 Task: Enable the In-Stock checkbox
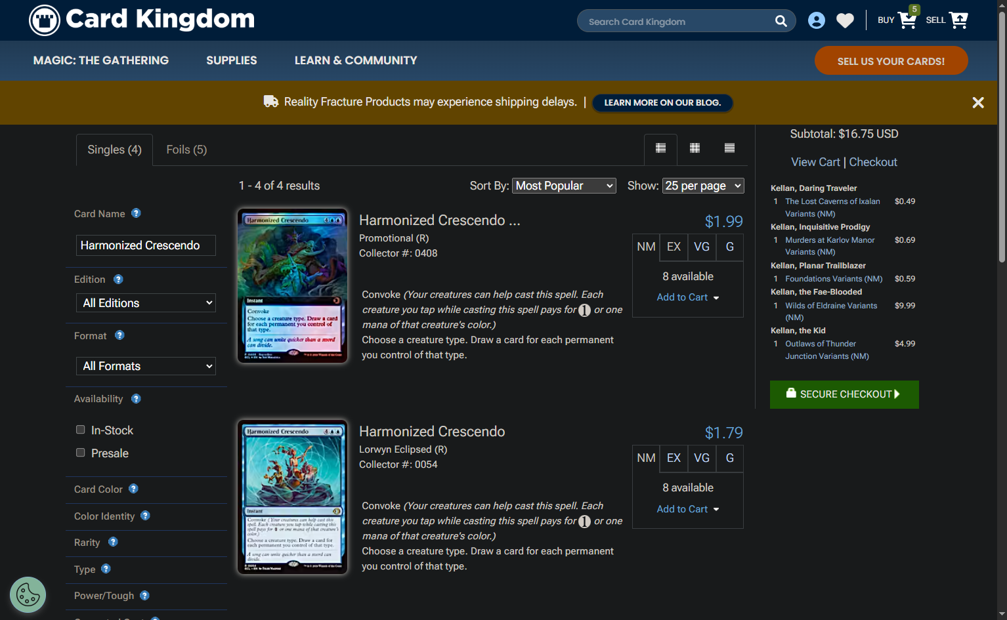pyautogui.click(x=81, y=430)
